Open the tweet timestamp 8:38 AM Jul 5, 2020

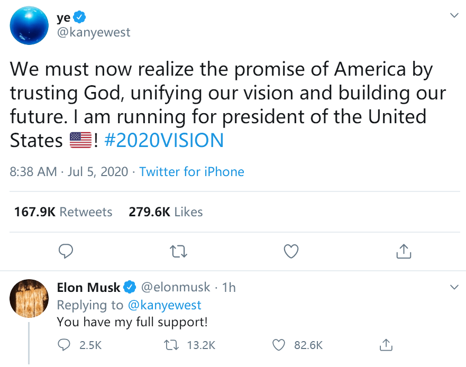coord(69,172)
